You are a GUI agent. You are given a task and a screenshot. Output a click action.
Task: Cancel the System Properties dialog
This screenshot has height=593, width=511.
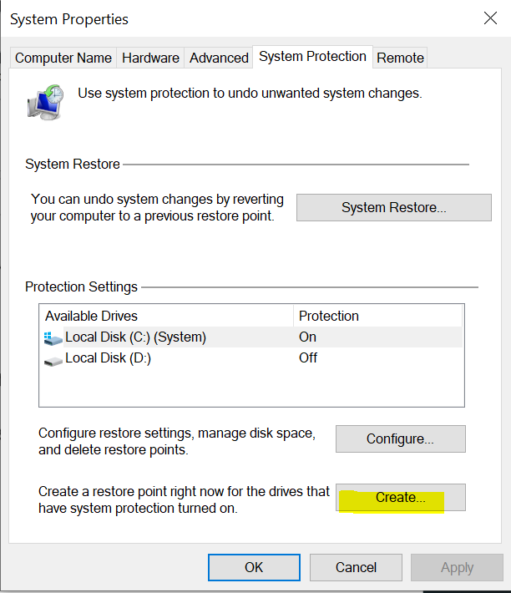[356, 567]
